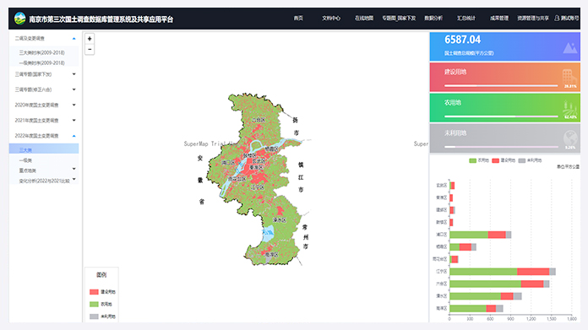The height and width of the screenshot is (330, 588).
Task: Click the farm field icon on 农用地 card
Action: click(x=569, y=108)
